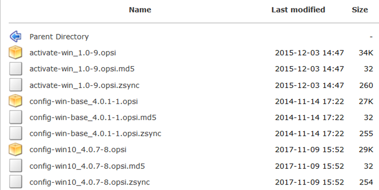
Task: Open the Parent Directory link
Action: coord(59,37)
